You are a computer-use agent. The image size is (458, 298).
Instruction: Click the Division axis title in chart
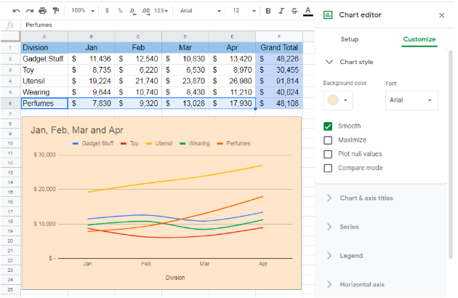(x=175, y=278)
